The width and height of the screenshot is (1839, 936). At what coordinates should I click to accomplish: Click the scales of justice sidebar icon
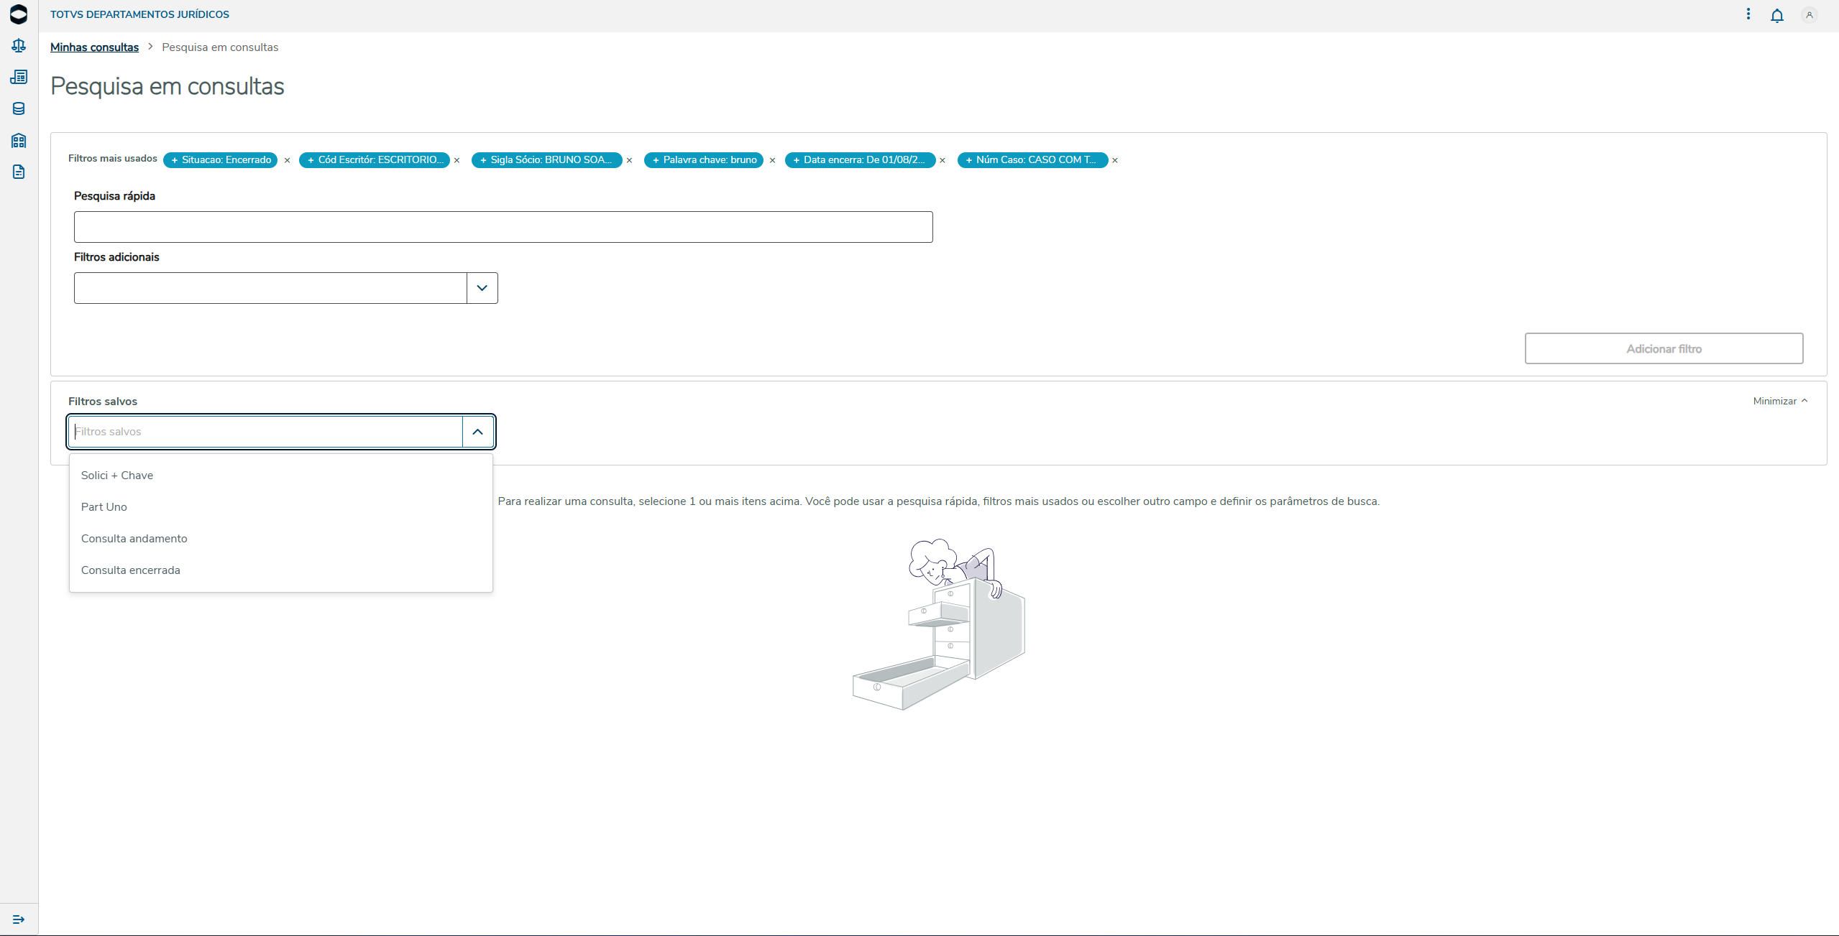click(x=19, y=46)
